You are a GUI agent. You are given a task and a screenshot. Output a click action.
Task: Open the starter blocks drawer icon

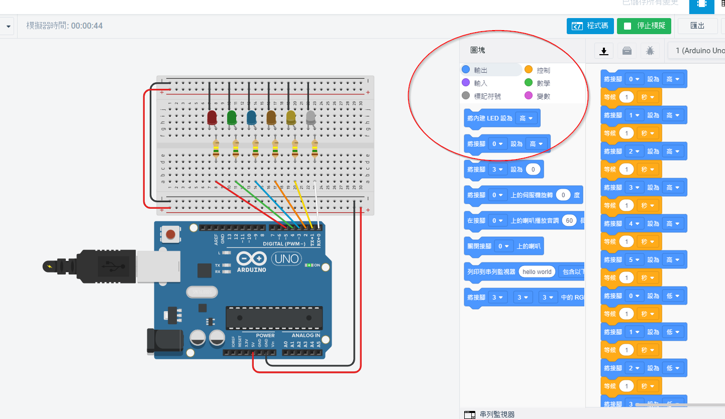click(x=627, y=51)
